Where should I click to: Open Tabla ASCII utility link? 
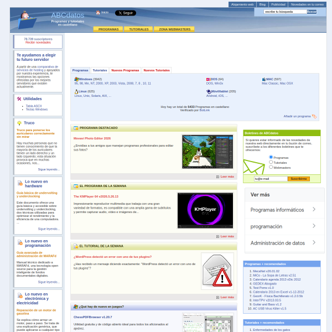coord(34,106)
